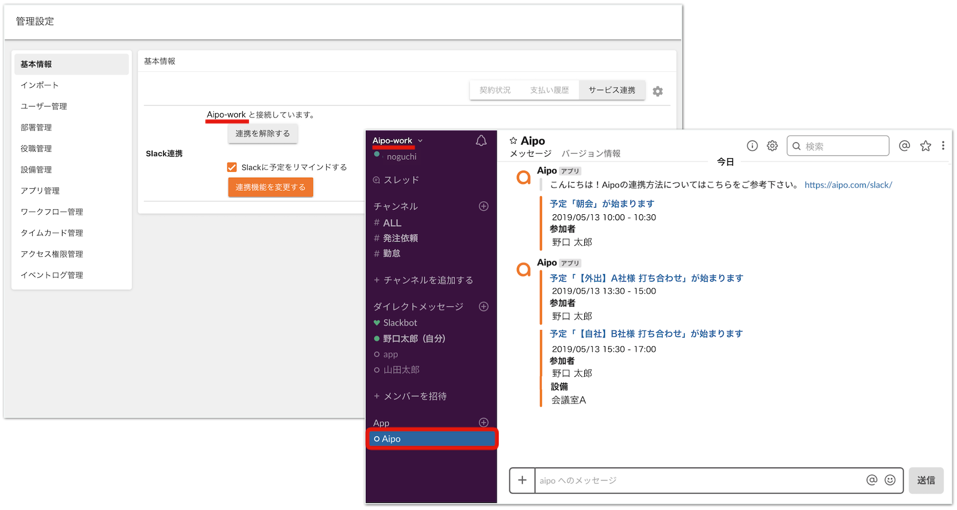
Task: Open アクセス権限管理 in admin sidebar
Action: 72,254
